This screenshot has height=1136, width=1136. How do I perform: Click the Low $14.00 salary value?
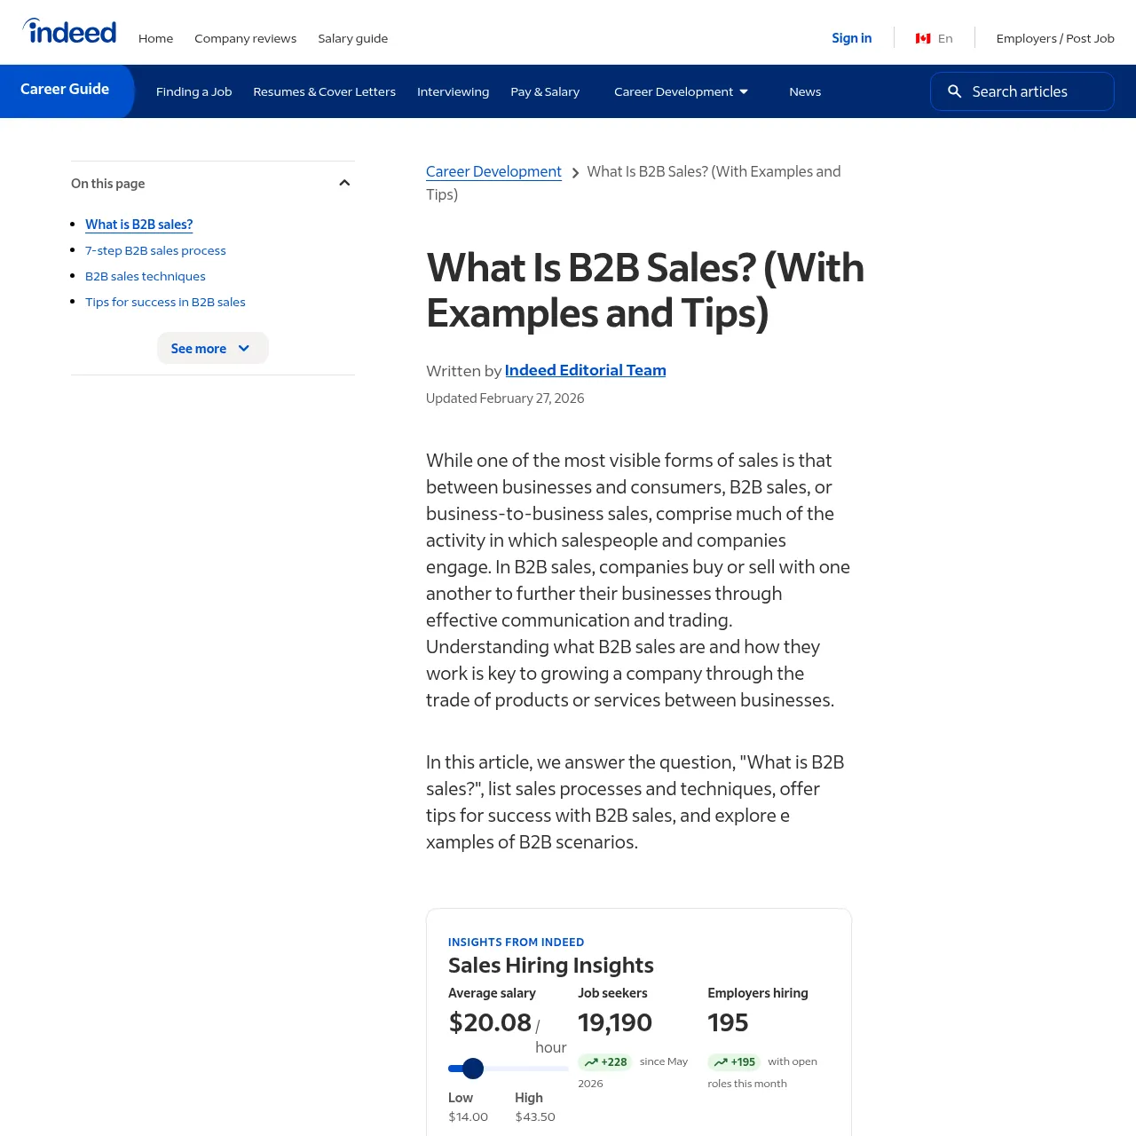[468, 1116]
